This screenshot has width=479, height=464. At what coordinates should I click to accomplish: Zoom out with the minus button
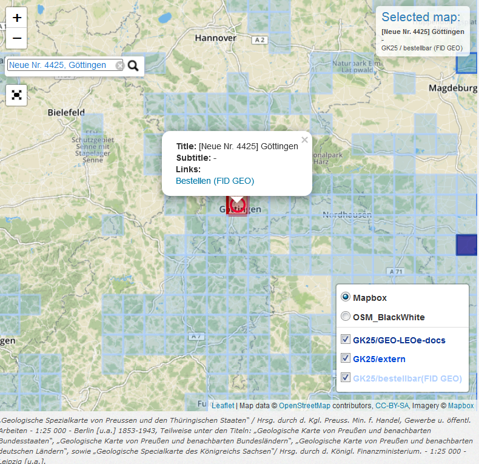pyautogui.click(x=16, y=39)
